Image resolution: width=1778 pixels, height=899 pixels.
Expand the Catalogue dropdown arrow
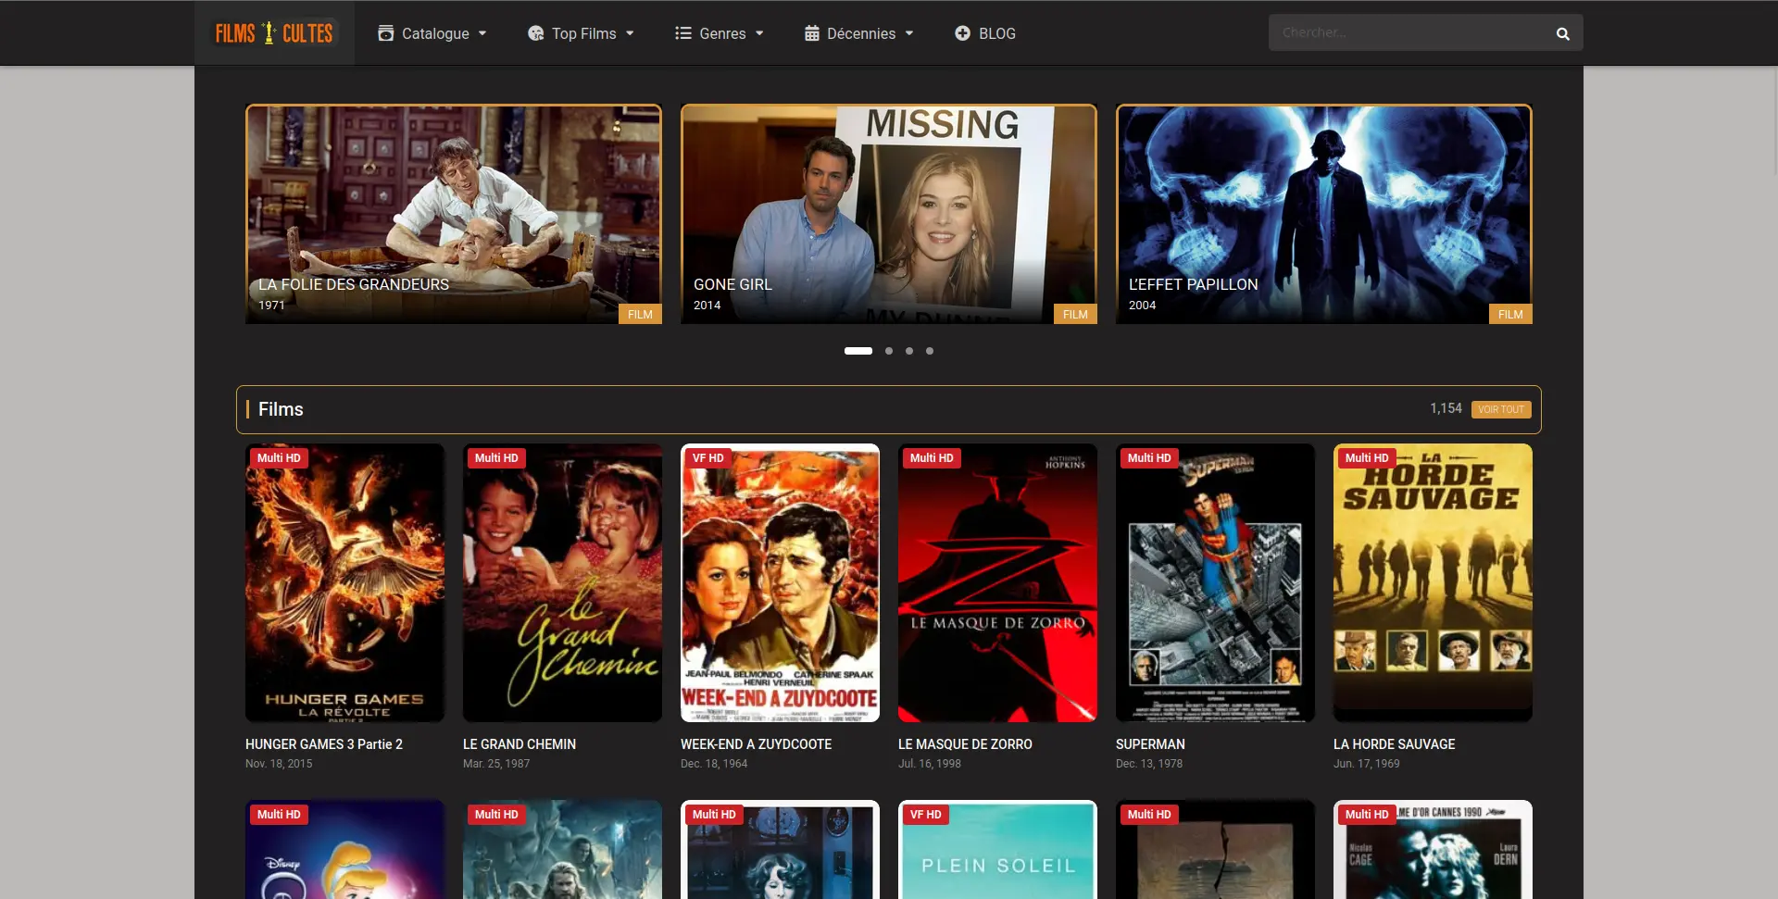[x=482, y=33]
